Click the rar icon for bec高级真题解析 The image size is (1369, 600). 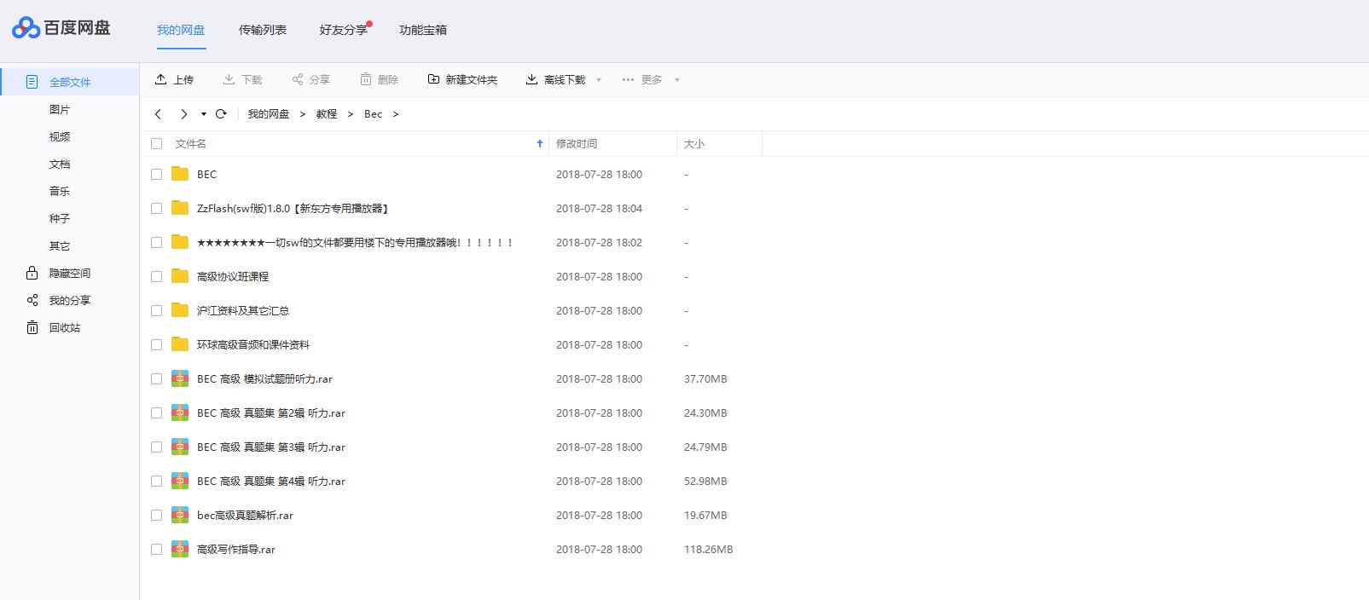[180, 515]
